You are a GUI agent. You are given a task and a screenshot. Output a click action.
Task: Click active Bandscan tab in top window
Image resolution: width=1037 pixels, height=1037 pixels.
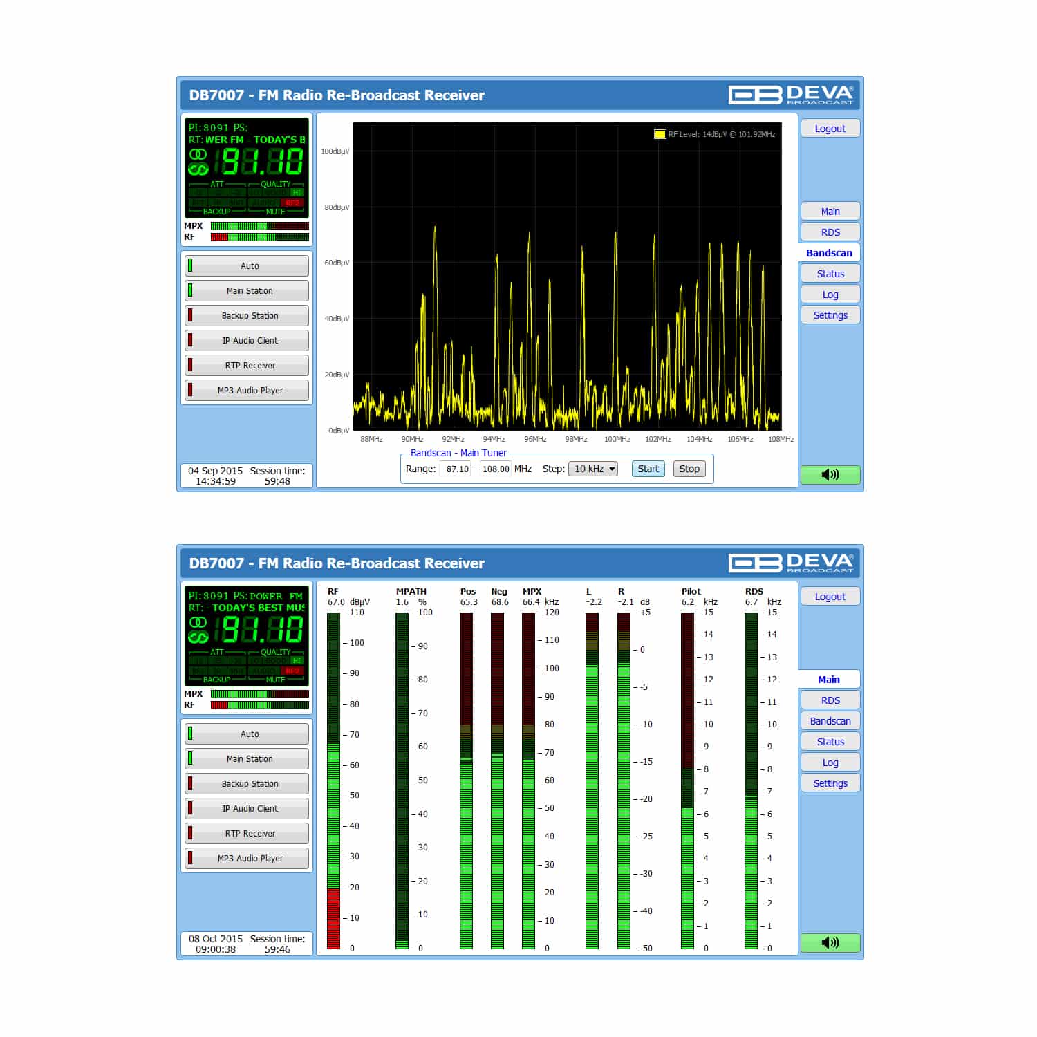click(829, 252)
